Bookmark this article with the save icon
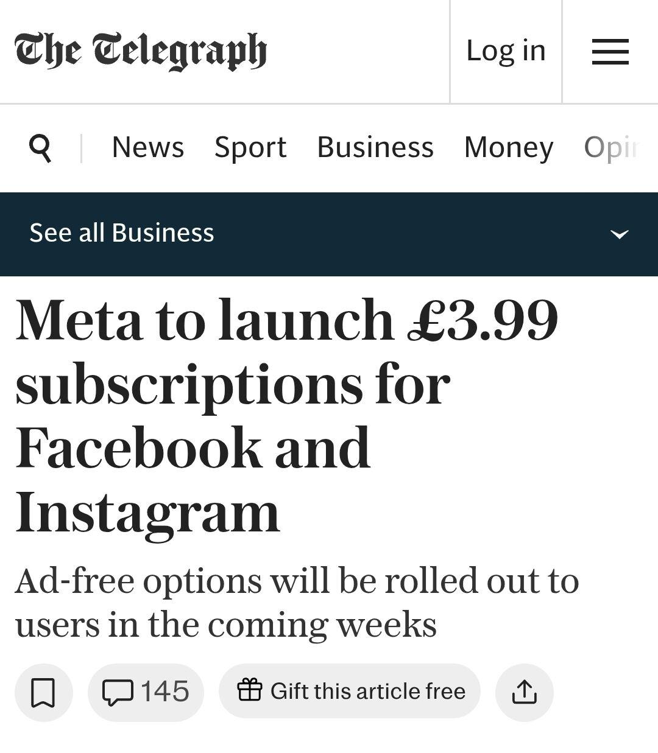 click(x=43, y=692)
